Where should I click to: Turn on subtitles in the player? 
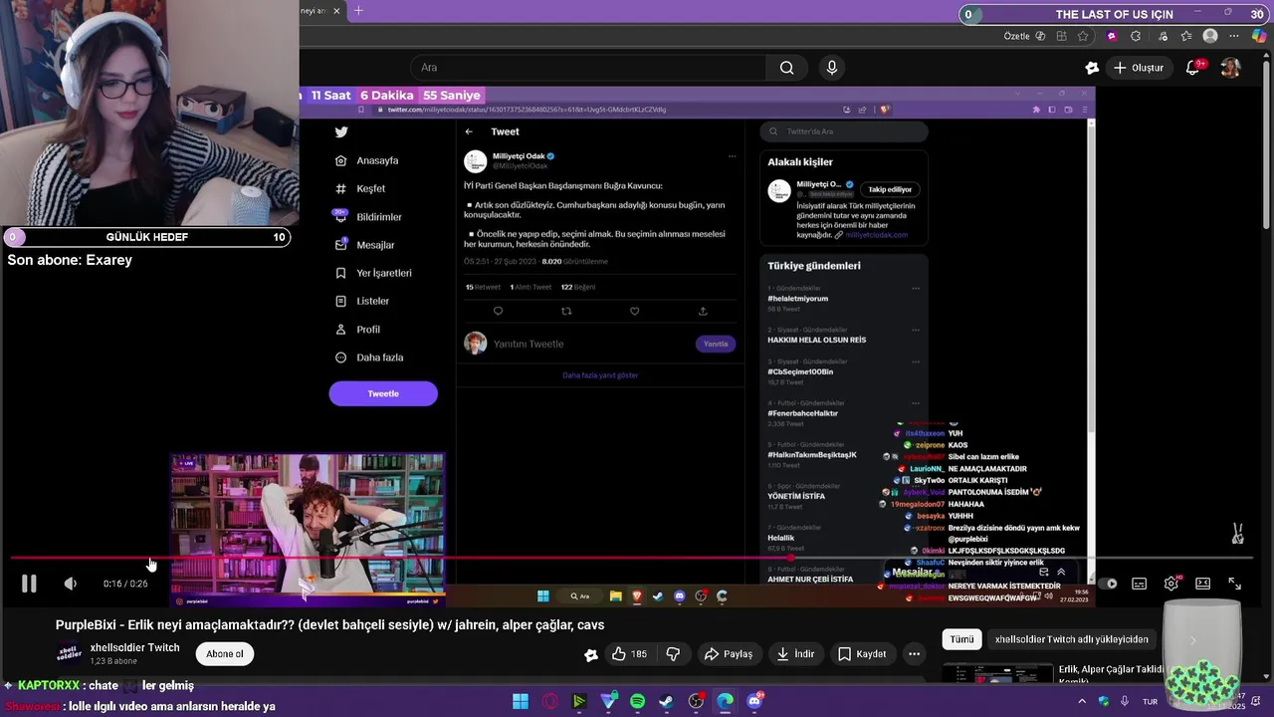1139,584
